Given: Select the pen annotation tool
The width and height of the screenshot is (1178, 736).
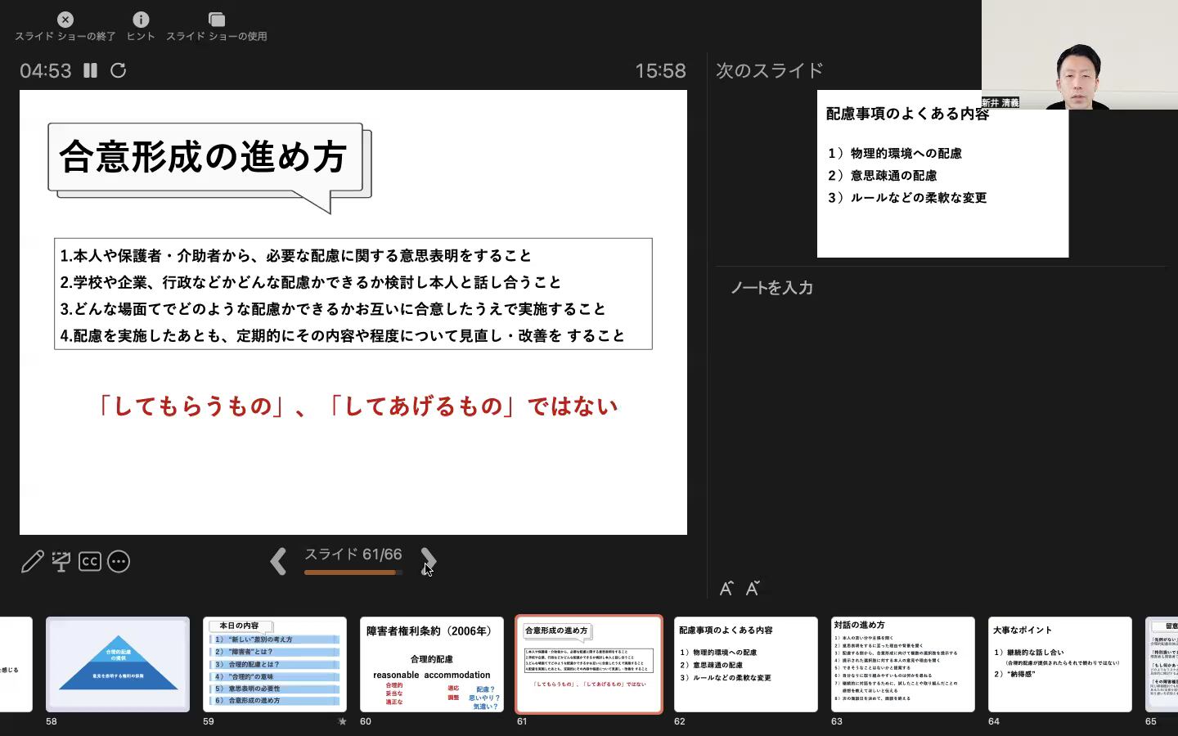Looking at the screenshot, I should click(x=33, y=562).
